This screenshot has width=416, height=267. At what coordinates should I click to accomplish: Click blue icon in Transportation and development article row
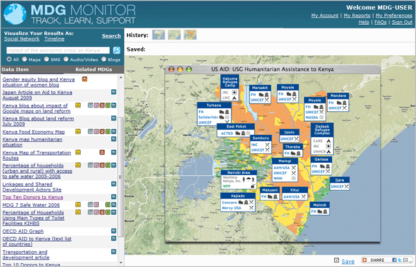click(114, 251)
